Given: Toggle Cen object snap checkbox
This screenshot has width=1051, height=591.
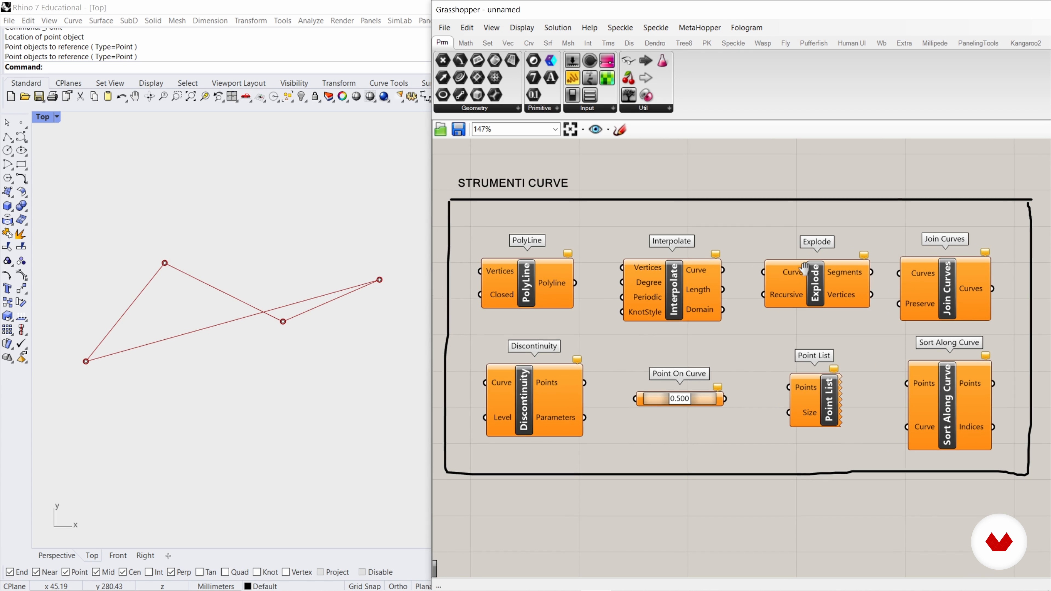Looking at the screenshot, I should [x=123, y=572].
